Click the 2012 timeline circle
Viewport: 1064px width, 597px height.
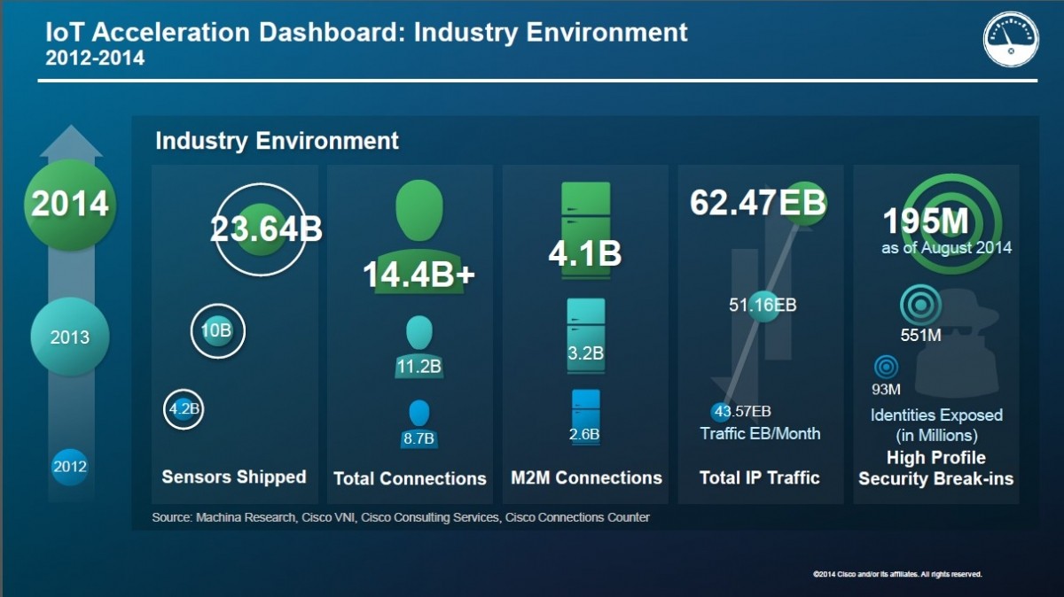[70, 466]
